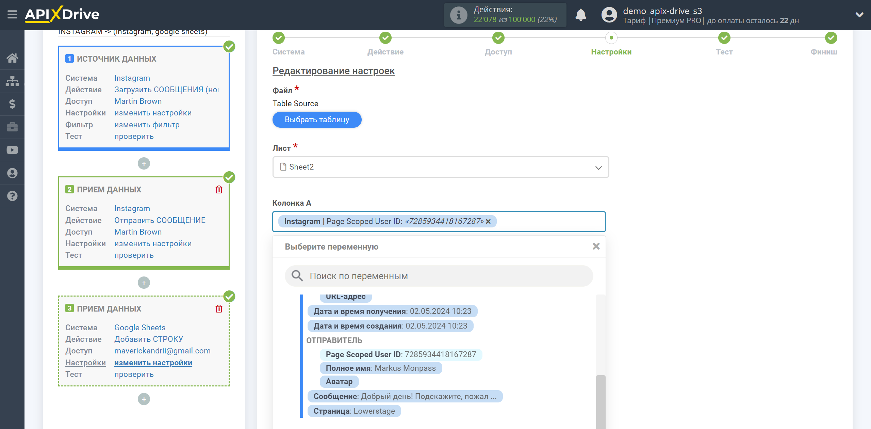The width and height of the screenshot is (871, 429).
Task: Open the profile icon in sidebar
Action: [12, 173]
